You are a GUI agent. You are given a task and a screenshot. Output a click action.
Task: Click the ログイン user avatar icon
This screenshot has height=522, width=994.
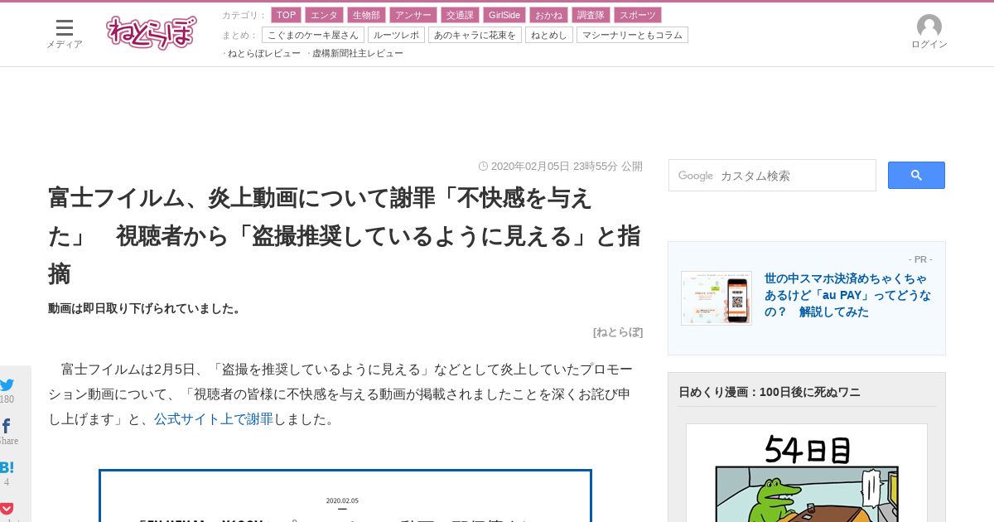[x=929, y=27]
